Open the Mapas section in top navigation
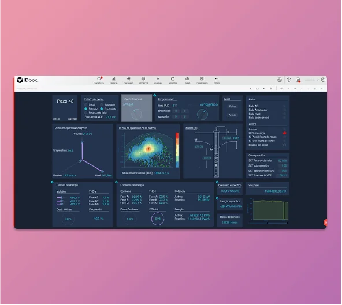The image size is (342, 305). pos(187,80)
